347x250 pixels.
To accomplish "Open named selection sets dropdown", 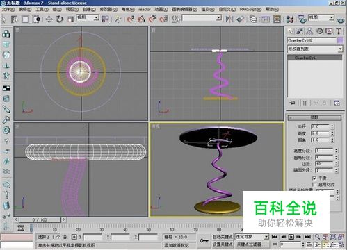I will [202, 18].
